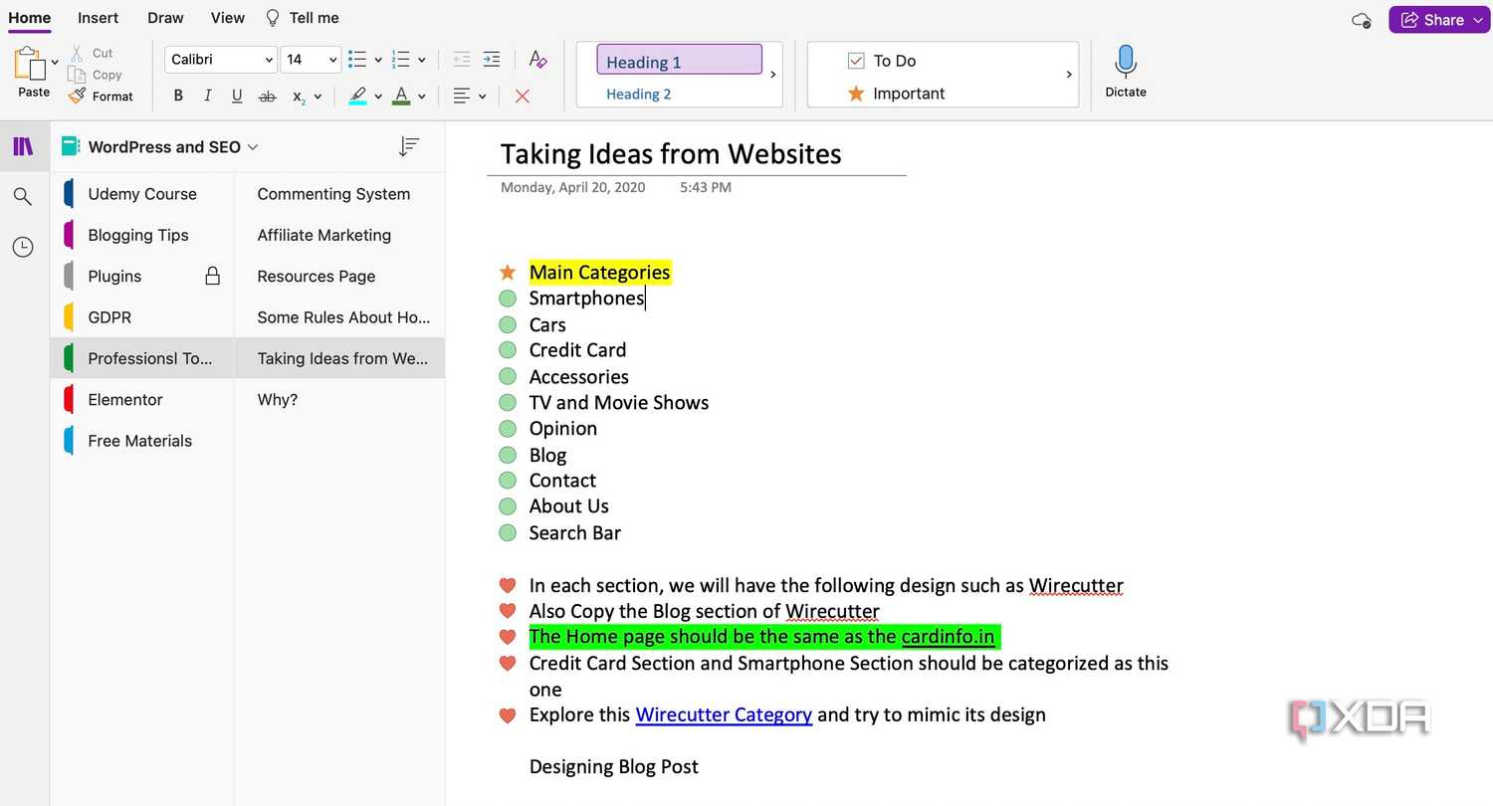
Task: Apply bulleted list
Action: pyautogui.click(x=358, y=60)
